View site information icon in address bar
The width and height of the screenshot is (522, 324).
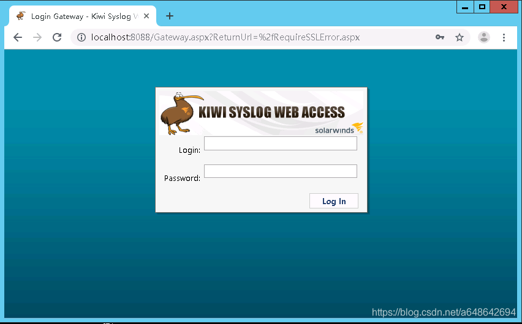(81, 37)
